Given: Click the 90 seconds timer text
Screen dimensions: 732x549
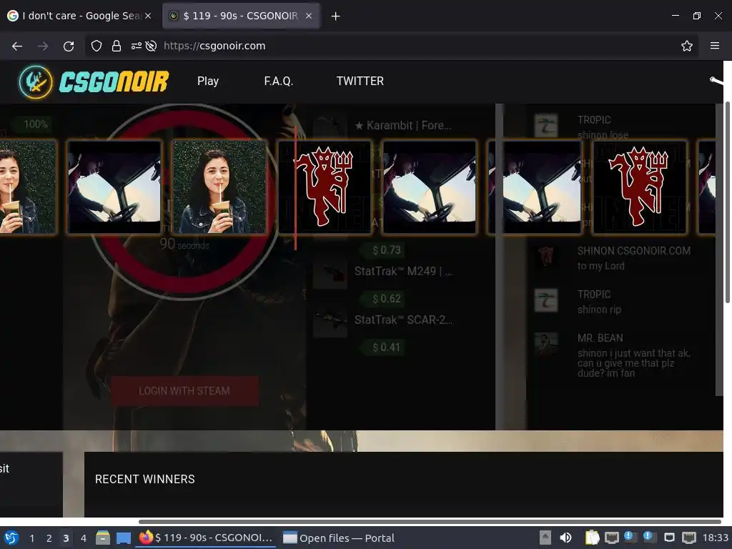Looking at the screenshot, I should 184,244.
